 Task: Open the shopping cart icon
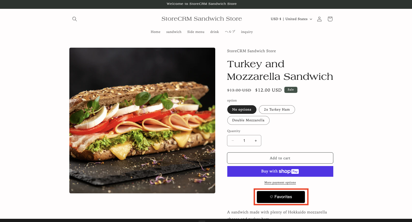[x=330, y=19]
